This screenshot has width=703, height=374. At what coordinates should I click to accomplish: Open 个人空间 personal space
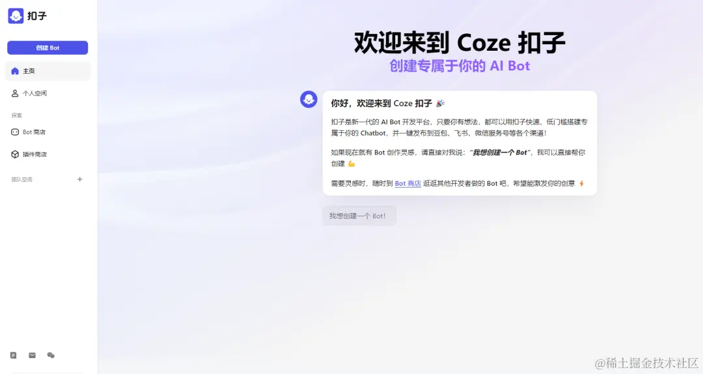coord(48,93)
